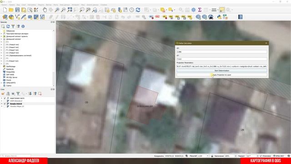
Task: Expand the Yandex Maps layer node
Action: (2, 106)
